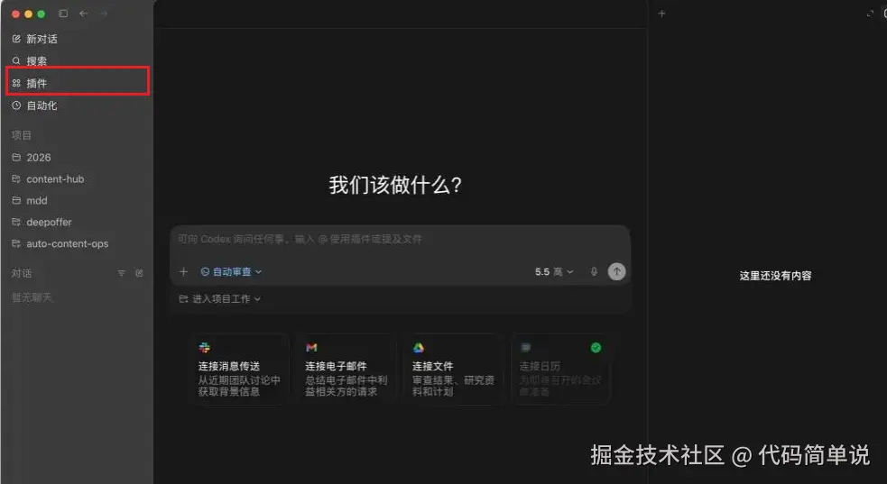Click the plus icon in right panel
Image resolution: width=887 pixels, height=484 pixels.
click(x=661, y=14)
